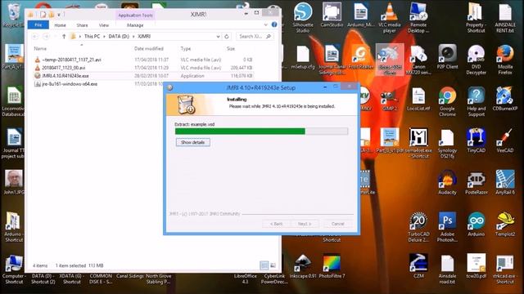This screenshot has height=294, width=524.
Task: Open P2P Client desktop icon
Action: [x=447, y=57]
